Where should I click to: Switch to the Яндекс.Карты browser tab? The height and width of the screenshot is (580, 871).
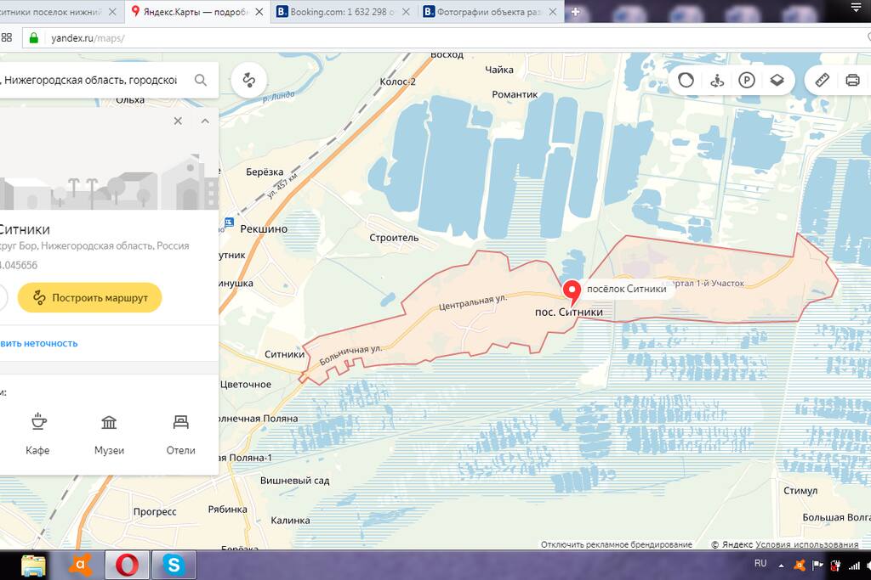(x=196, y=12)
